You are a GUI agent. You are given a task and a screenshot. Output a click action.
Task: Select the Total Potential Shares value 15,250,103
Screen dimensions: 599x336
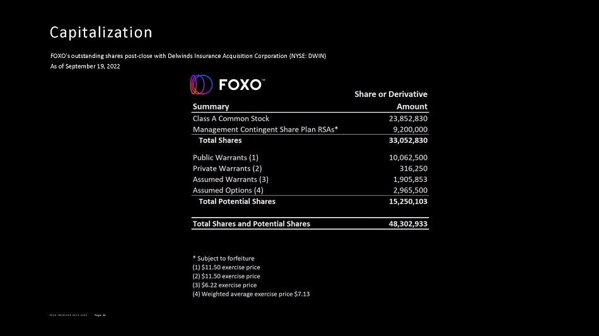tap(408, 201)
